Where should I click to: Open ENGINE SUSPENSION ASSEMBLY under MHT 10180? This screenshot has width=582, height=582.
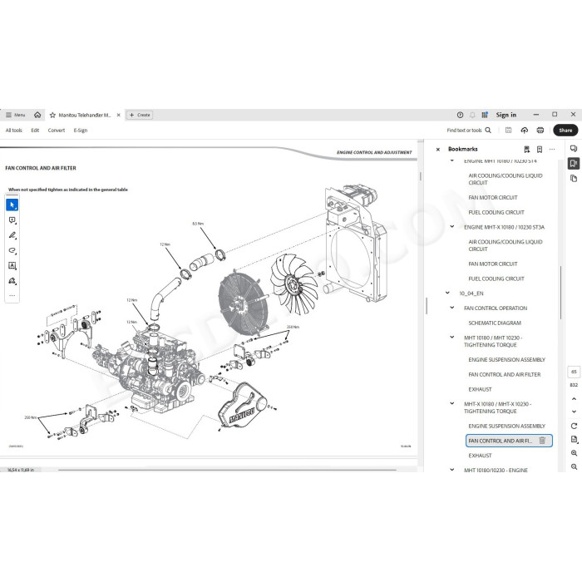[x=506, y=360]
